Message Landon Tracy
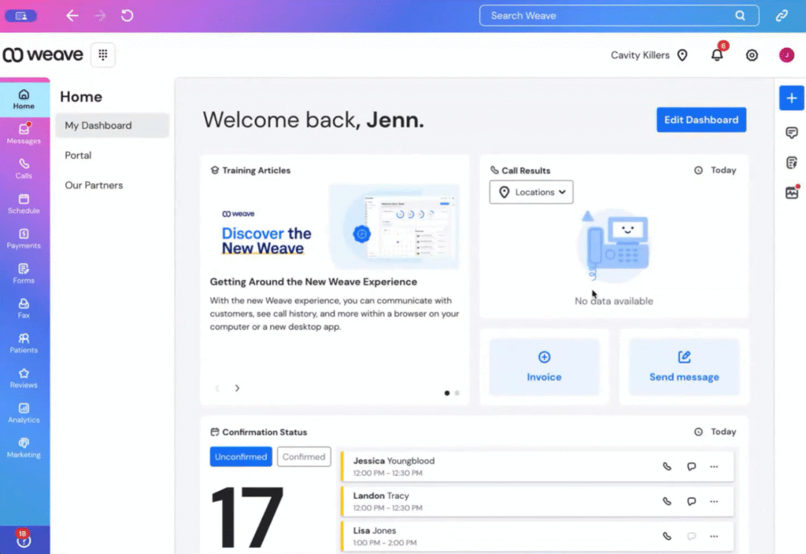This screenshot has height=554, width=806. click(x=691, y=501)
